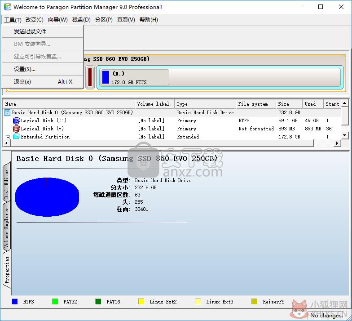Sort by the Volume label column header

154,104
